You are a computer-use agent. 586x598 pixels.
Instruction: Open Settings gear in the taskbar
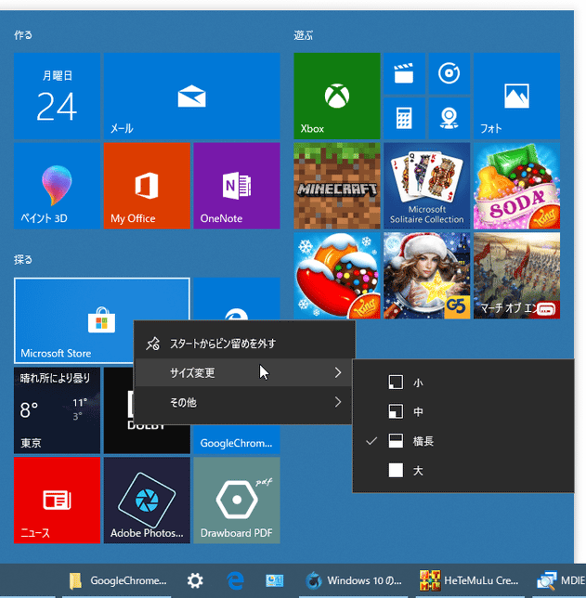pos(195,580)
